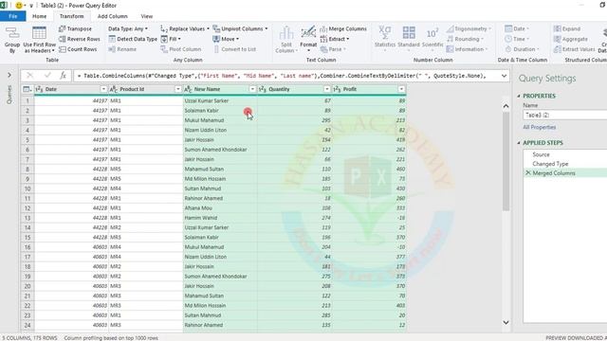Click the Merge Columns icon
The height and width of the screenshot is (341, 607).
pos(323,29)
